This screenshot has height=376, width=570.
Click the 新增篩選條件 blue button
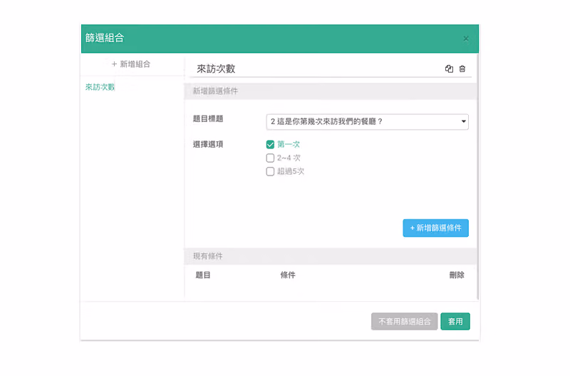point(435,228)
